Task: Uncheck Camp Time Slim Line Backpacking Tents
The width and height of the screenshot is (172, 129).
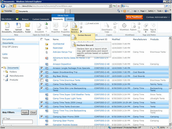Action: [42, 88]
